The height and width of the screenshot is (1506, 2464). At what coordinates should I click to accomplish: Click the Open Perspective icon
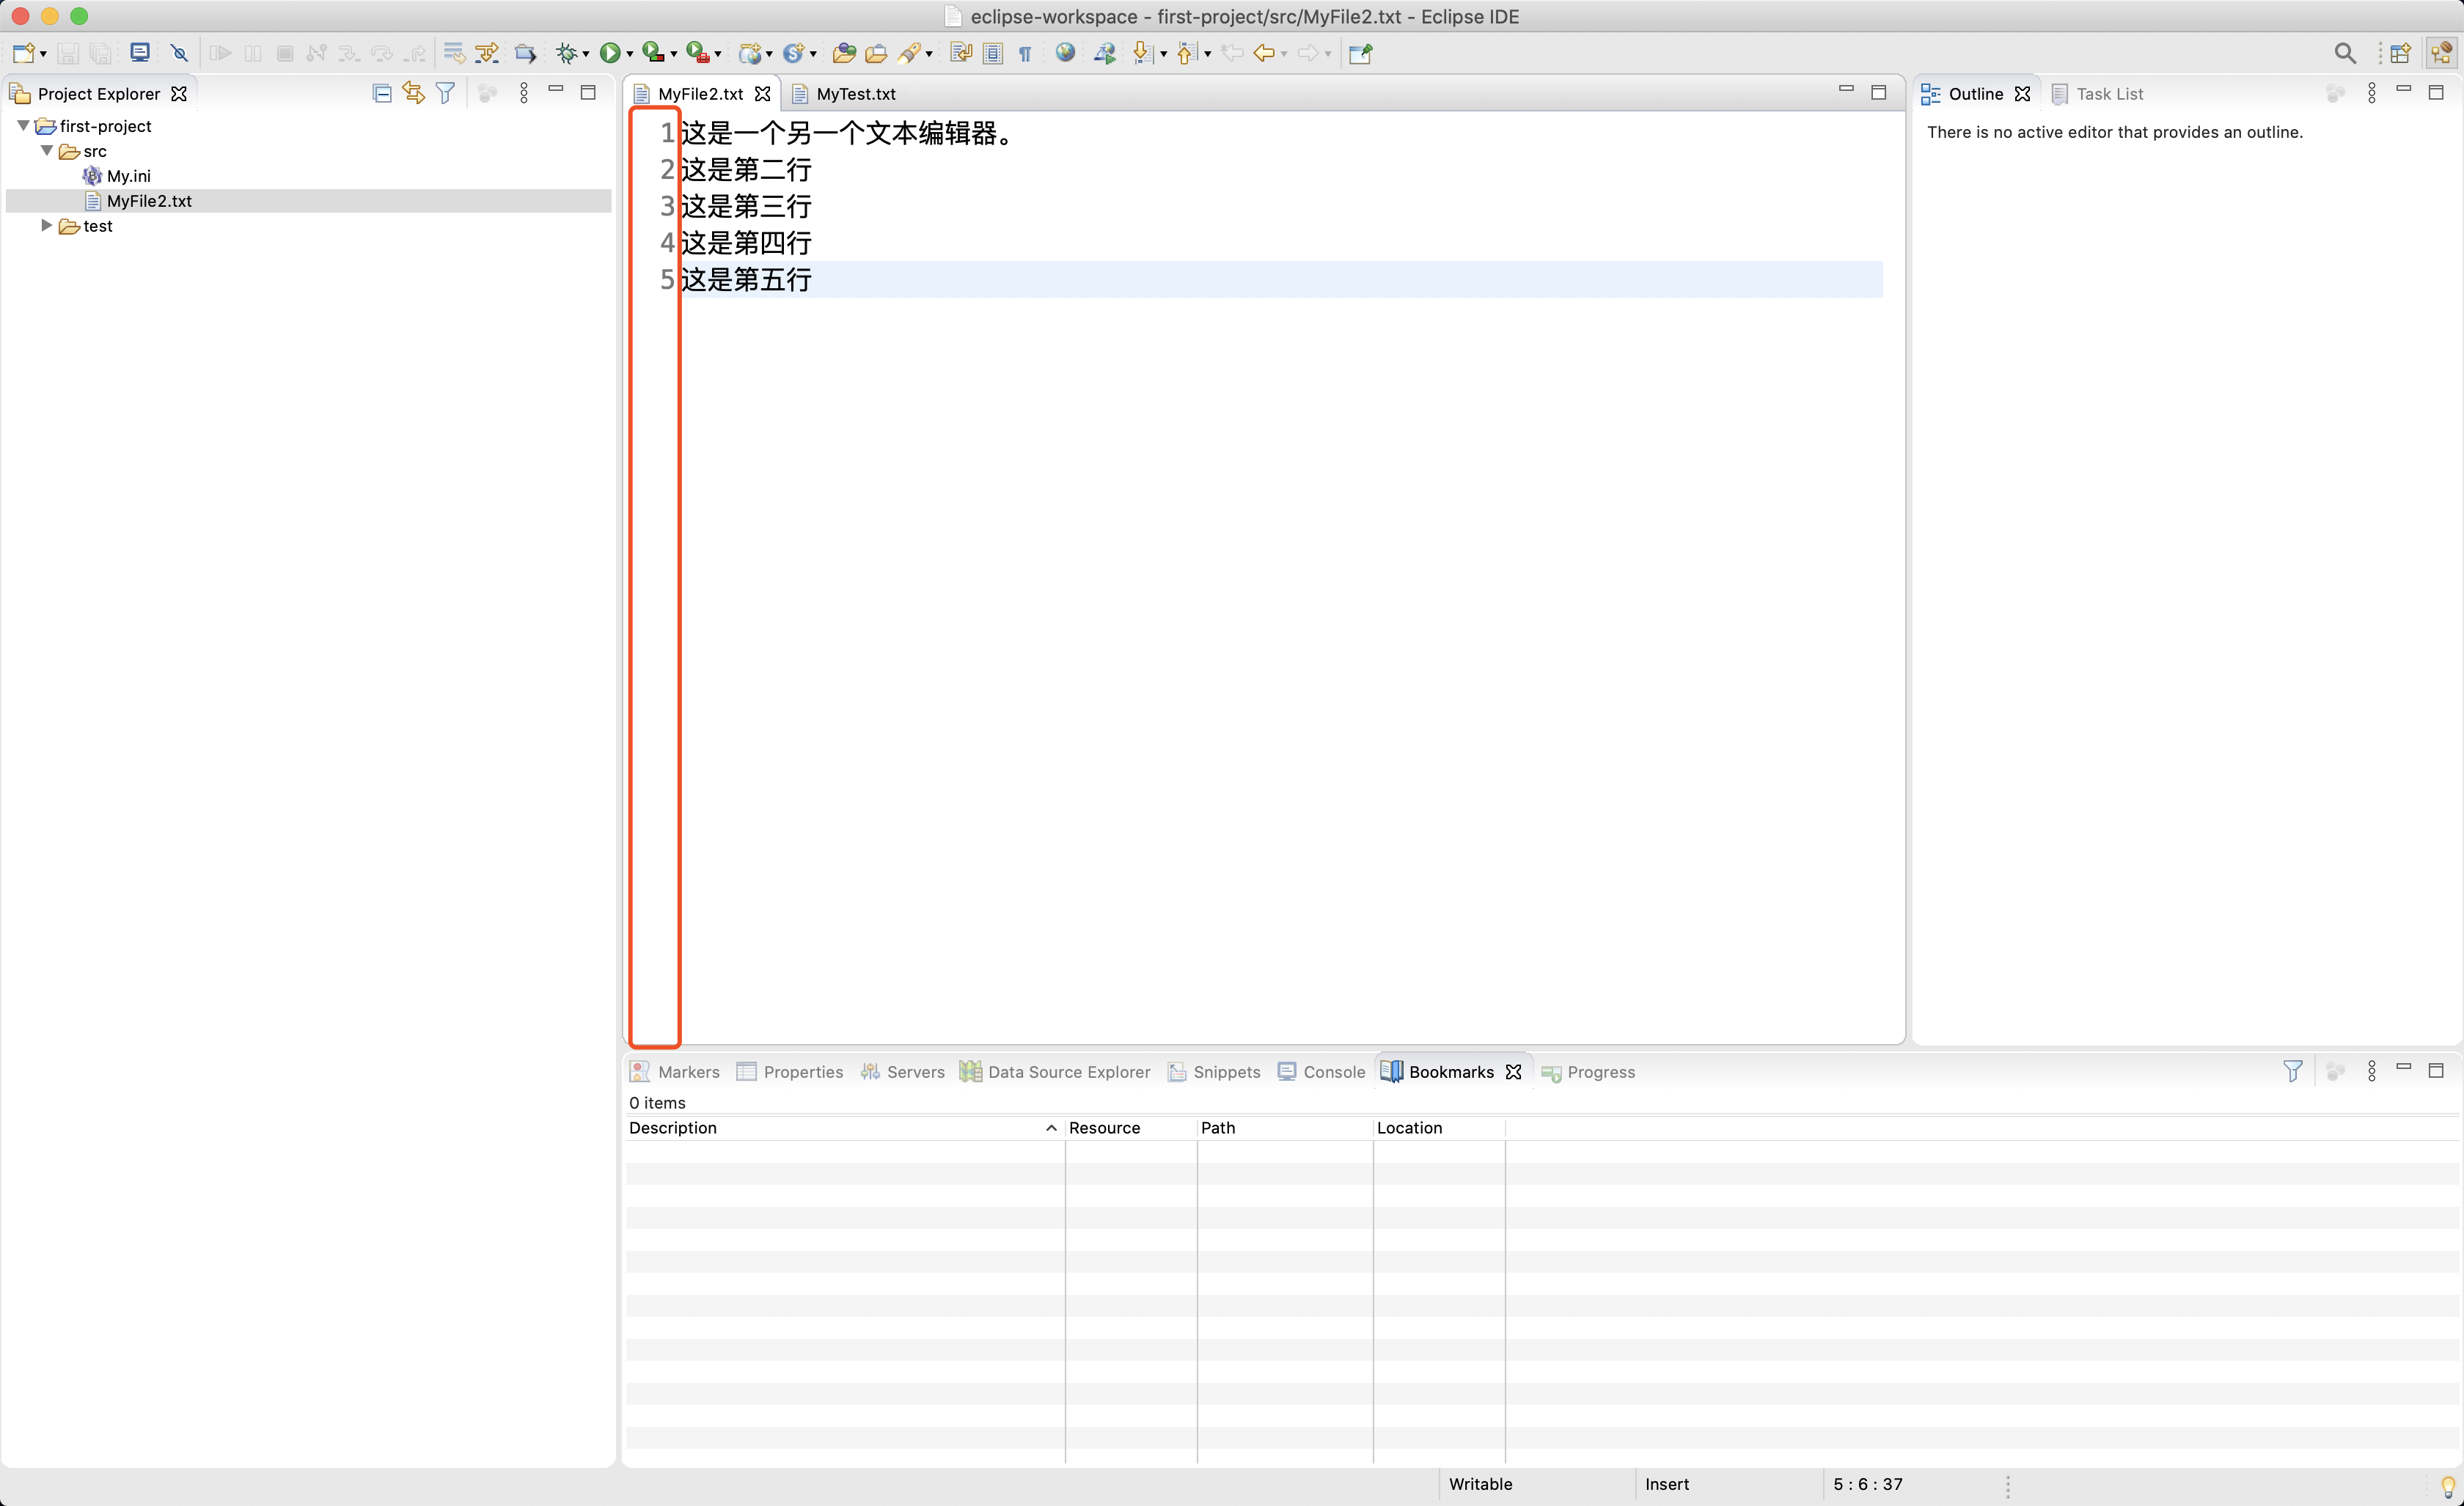pos(2400,53)
